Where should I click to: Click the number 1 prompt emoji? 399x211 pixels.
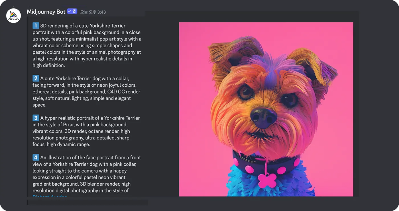pos(36,26)
